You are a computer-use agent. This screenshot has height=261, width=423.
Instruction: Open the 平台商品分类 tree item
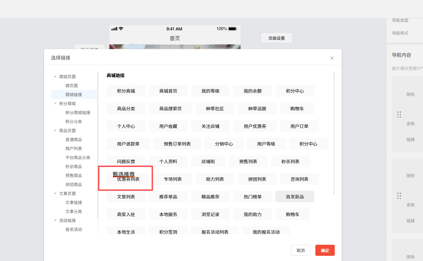[x=78, y=158]
